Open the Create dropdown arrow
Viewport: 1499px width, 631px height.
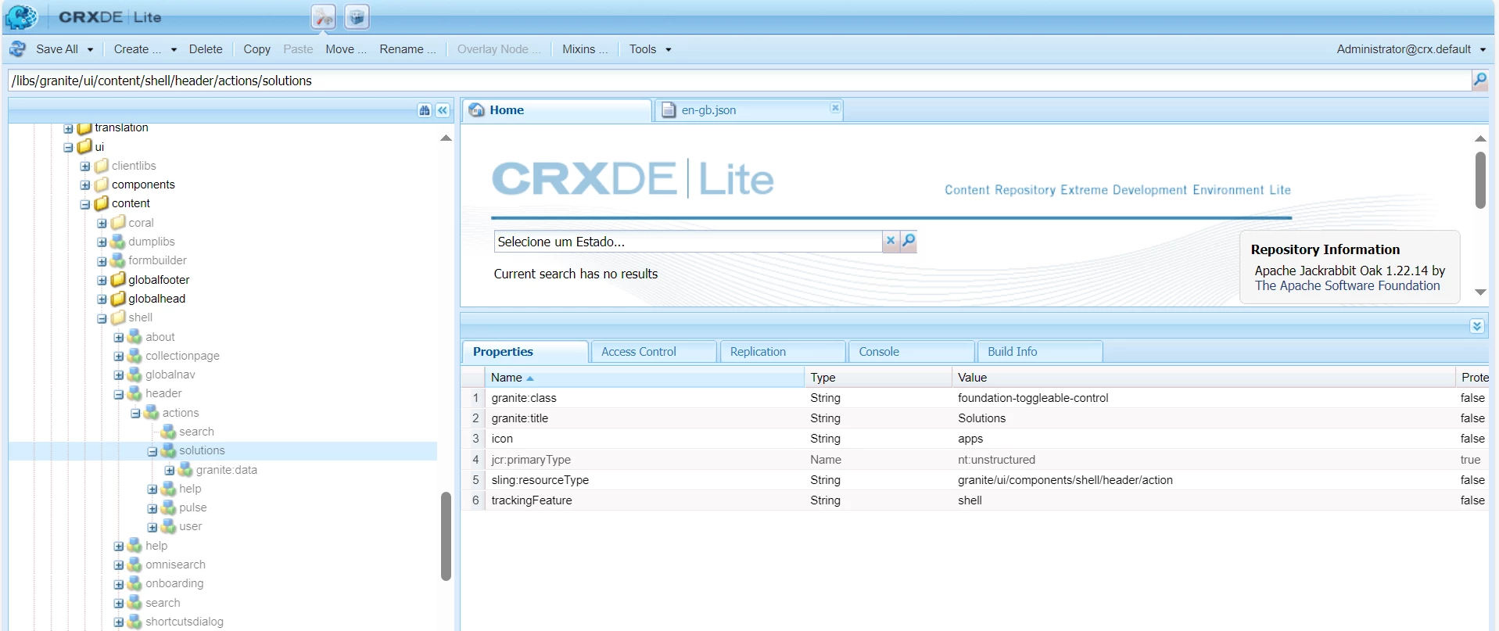pyautogui.click(x=174, y=49)
